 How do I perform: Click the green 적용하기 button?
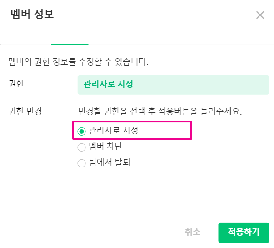click(244, 232)
